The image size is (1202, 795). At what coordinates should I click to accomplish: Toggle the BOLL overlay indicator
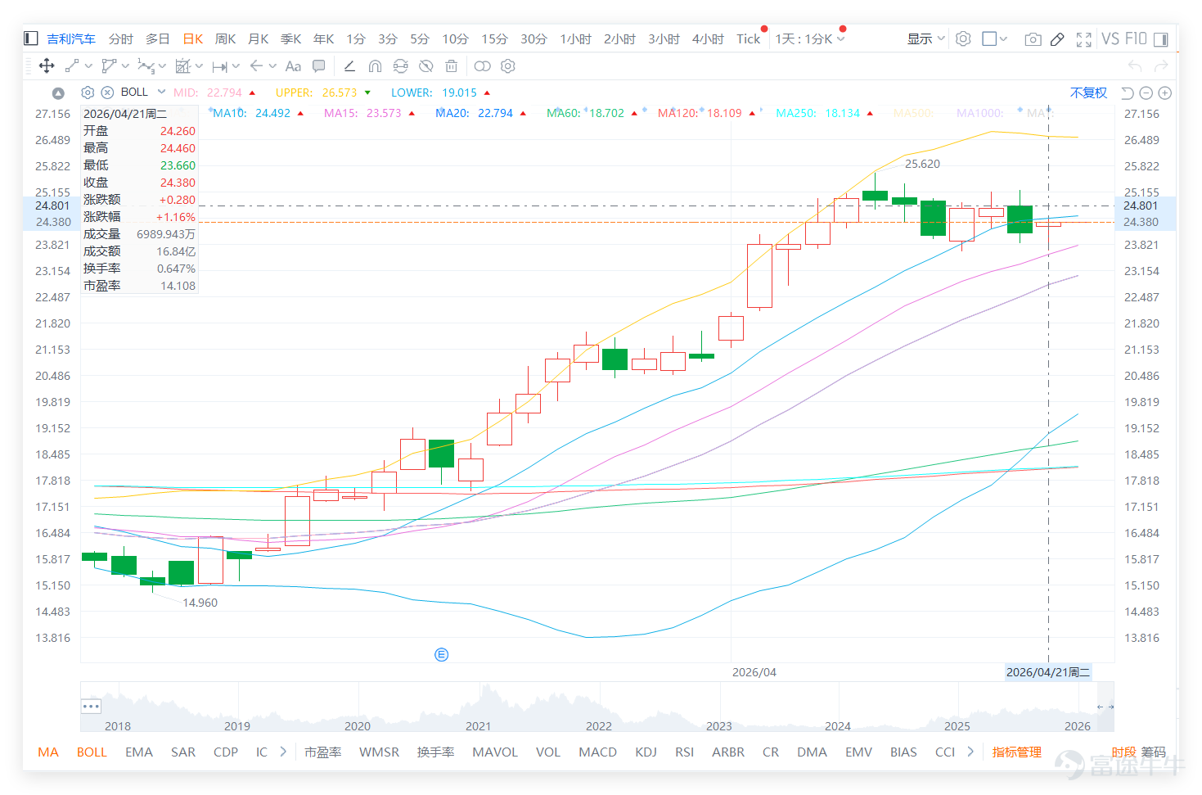click(x=92, y=752)
